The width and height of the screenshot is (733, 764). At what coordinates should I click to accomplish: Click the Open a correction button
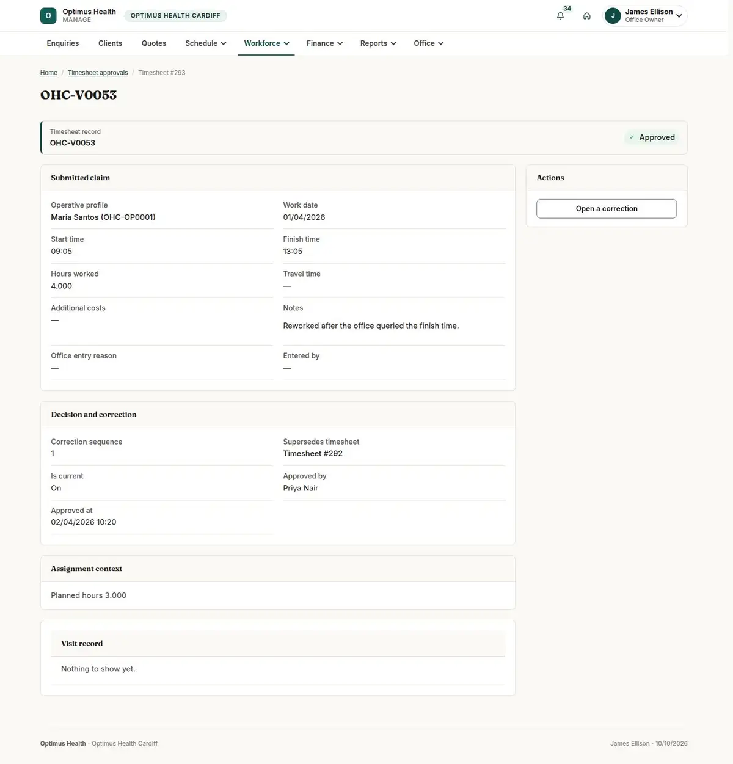click(x=607, y=209)
